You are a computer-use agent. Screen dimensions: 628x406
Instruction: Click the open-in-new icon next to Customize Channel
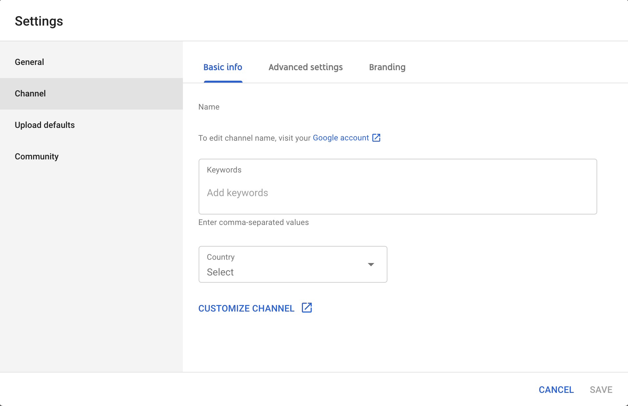(x=307, y=308)
